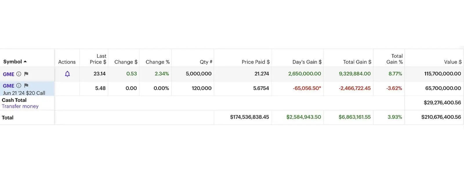Toggle sort arrow on Symbol column header

(x=25, y=61)
